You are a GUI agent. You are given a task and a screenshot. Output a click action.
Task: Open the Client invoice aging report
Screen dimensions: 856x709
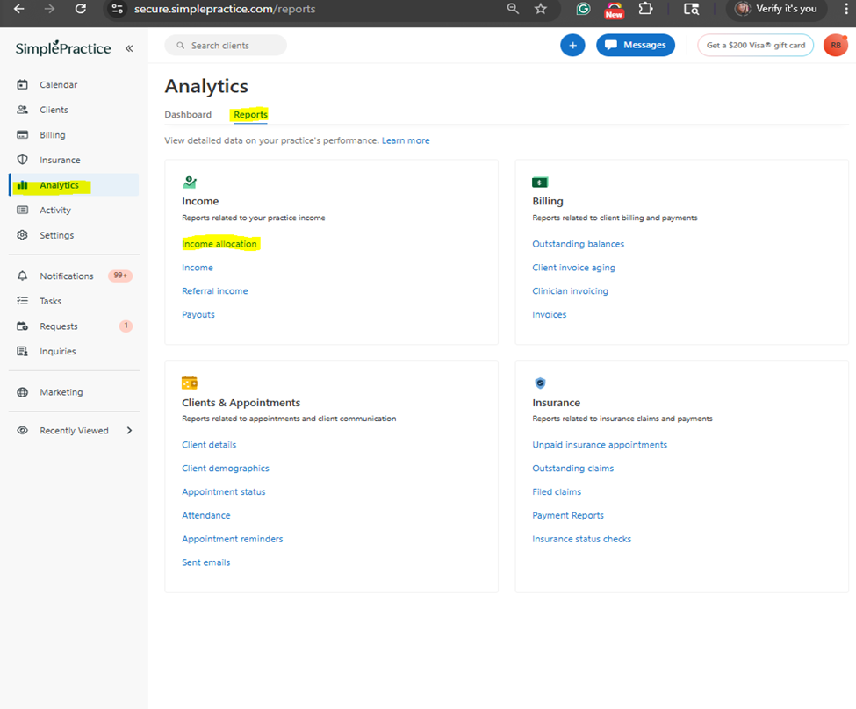tap(574, 268)
